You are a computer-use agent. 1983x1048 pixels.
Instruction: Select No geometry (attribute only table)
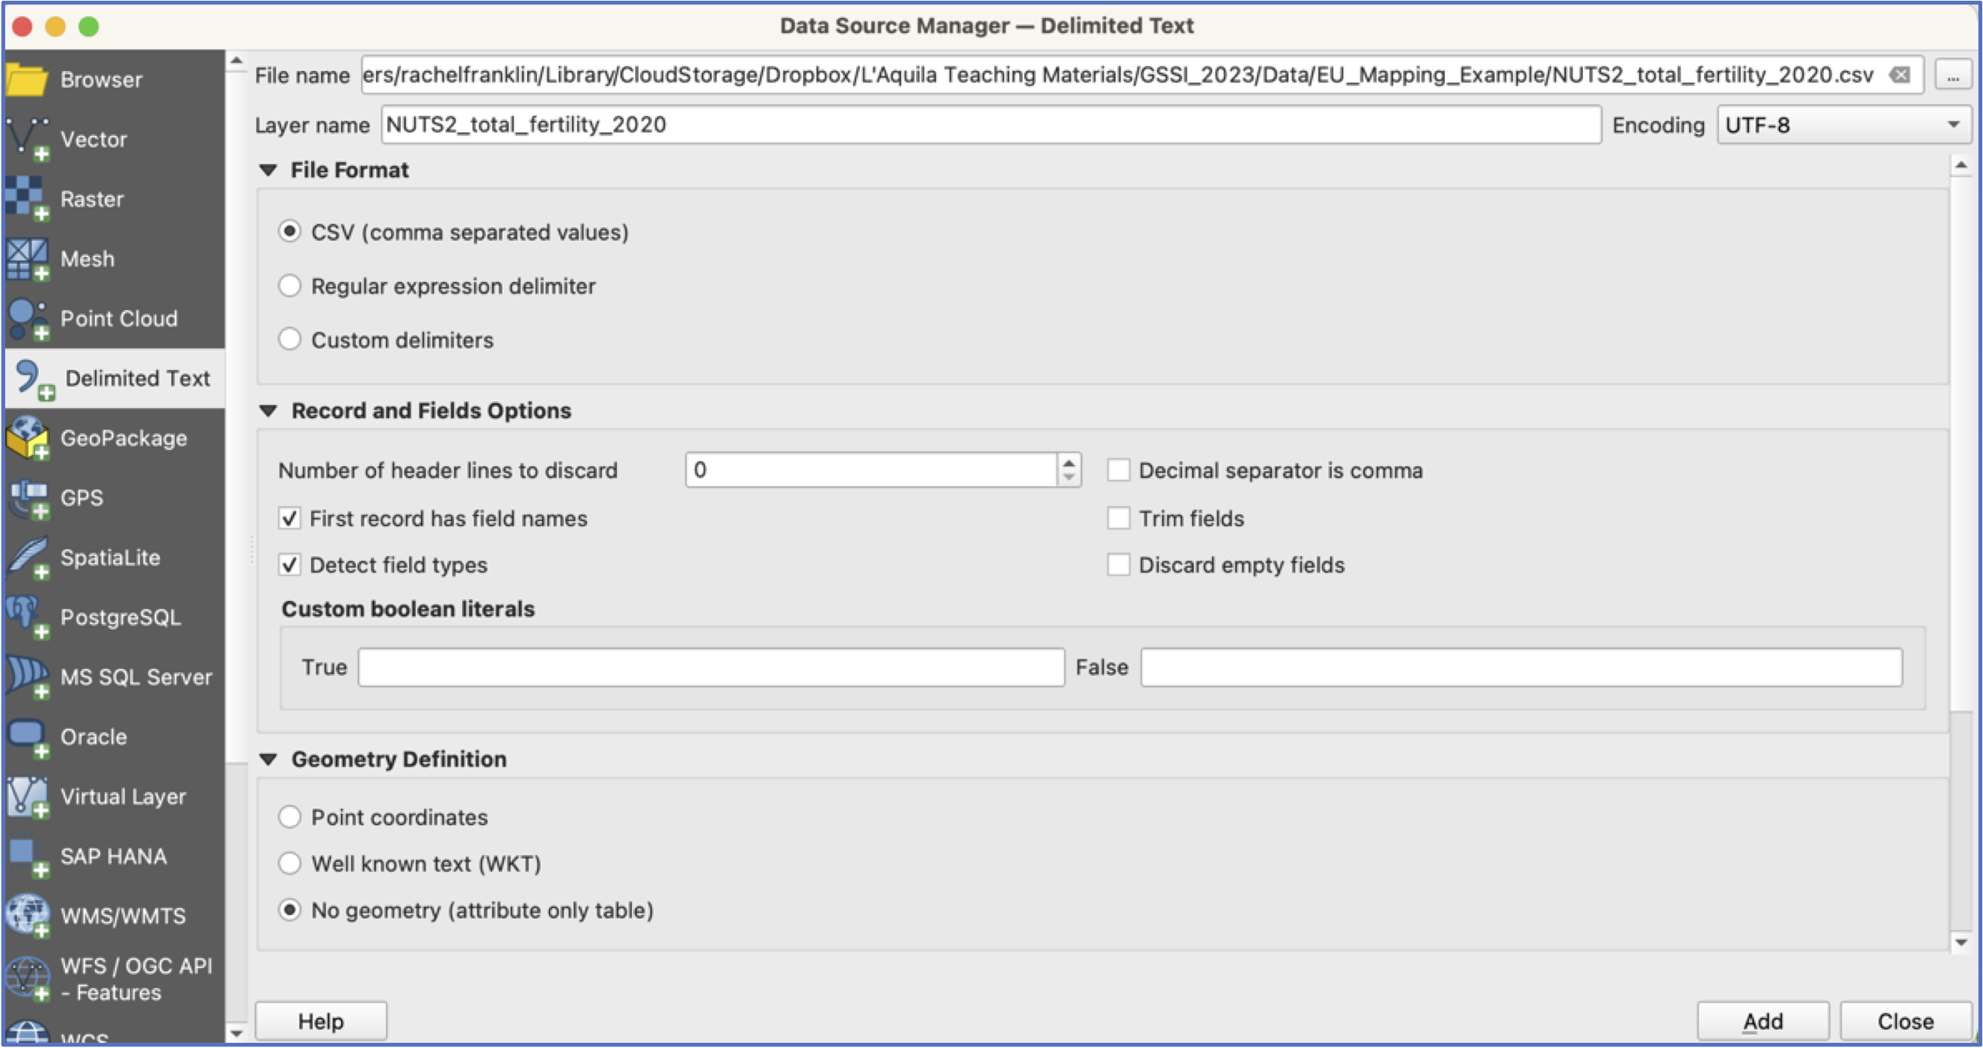(x=289, y=910)
